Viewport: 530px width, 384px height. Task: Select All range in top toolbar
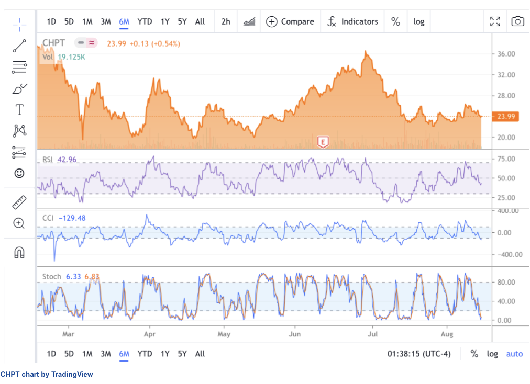click(200, 21)
